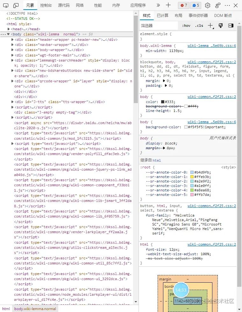The height and width of the screenshot is (312, 242).
Task: Open wiki-common css link beside html font-size rule
Action: [x=212, y=245]
